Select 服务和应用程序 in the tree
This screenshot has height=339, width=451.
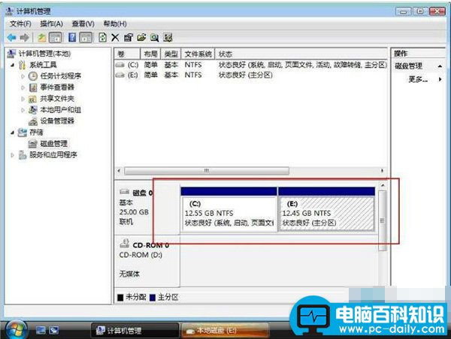(53, 155)
